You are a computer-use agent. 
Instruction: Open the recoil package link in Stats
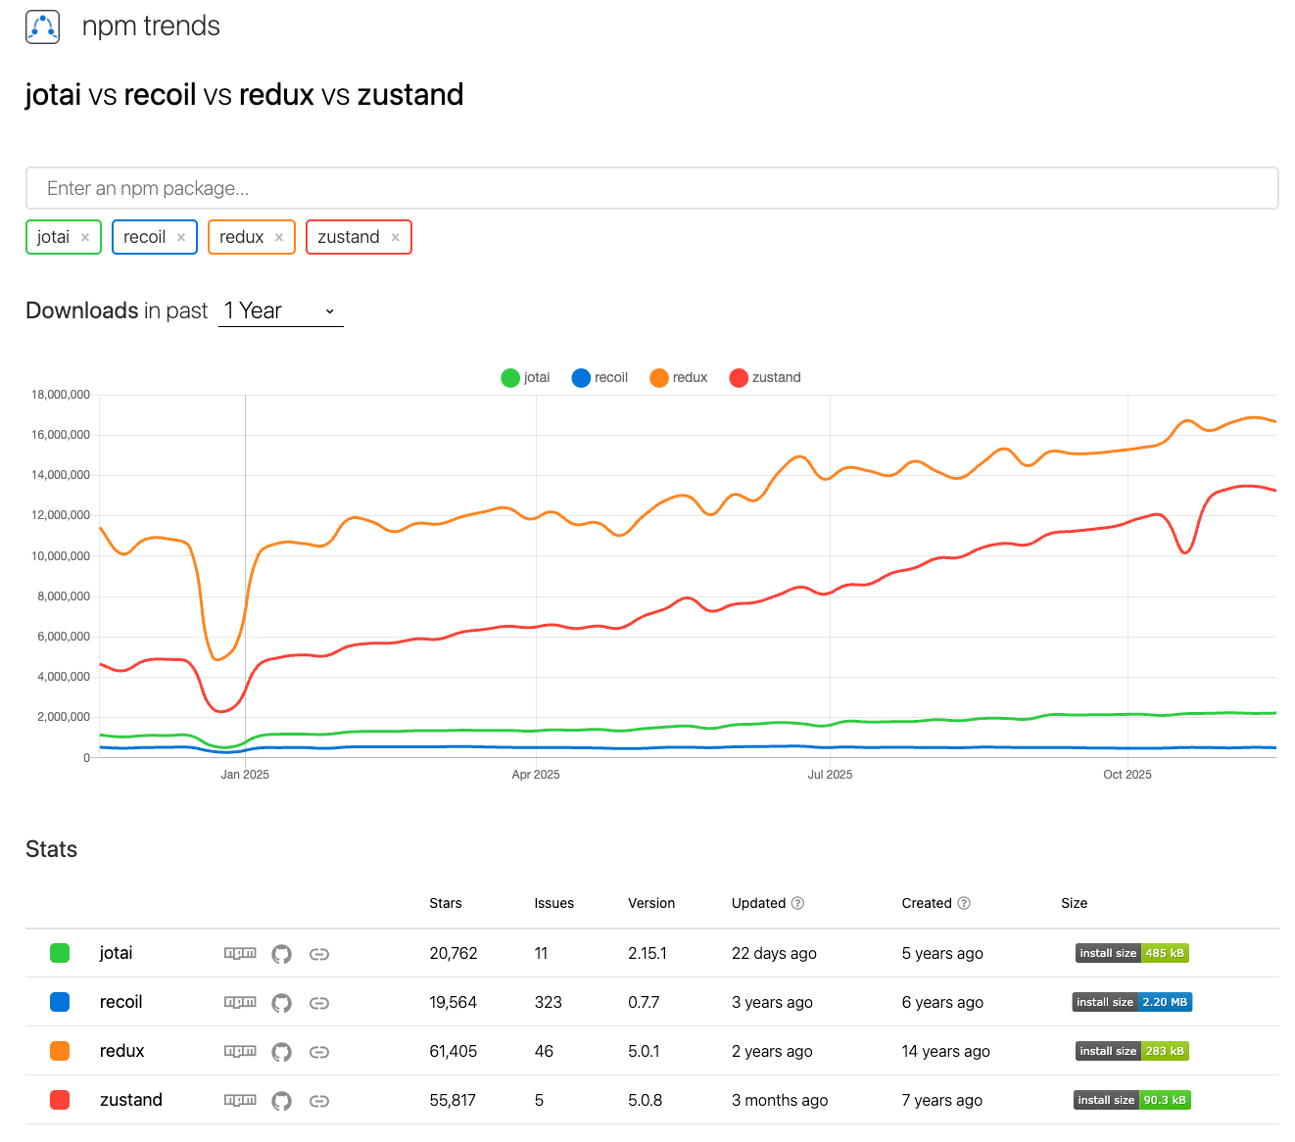point(120,1002)
